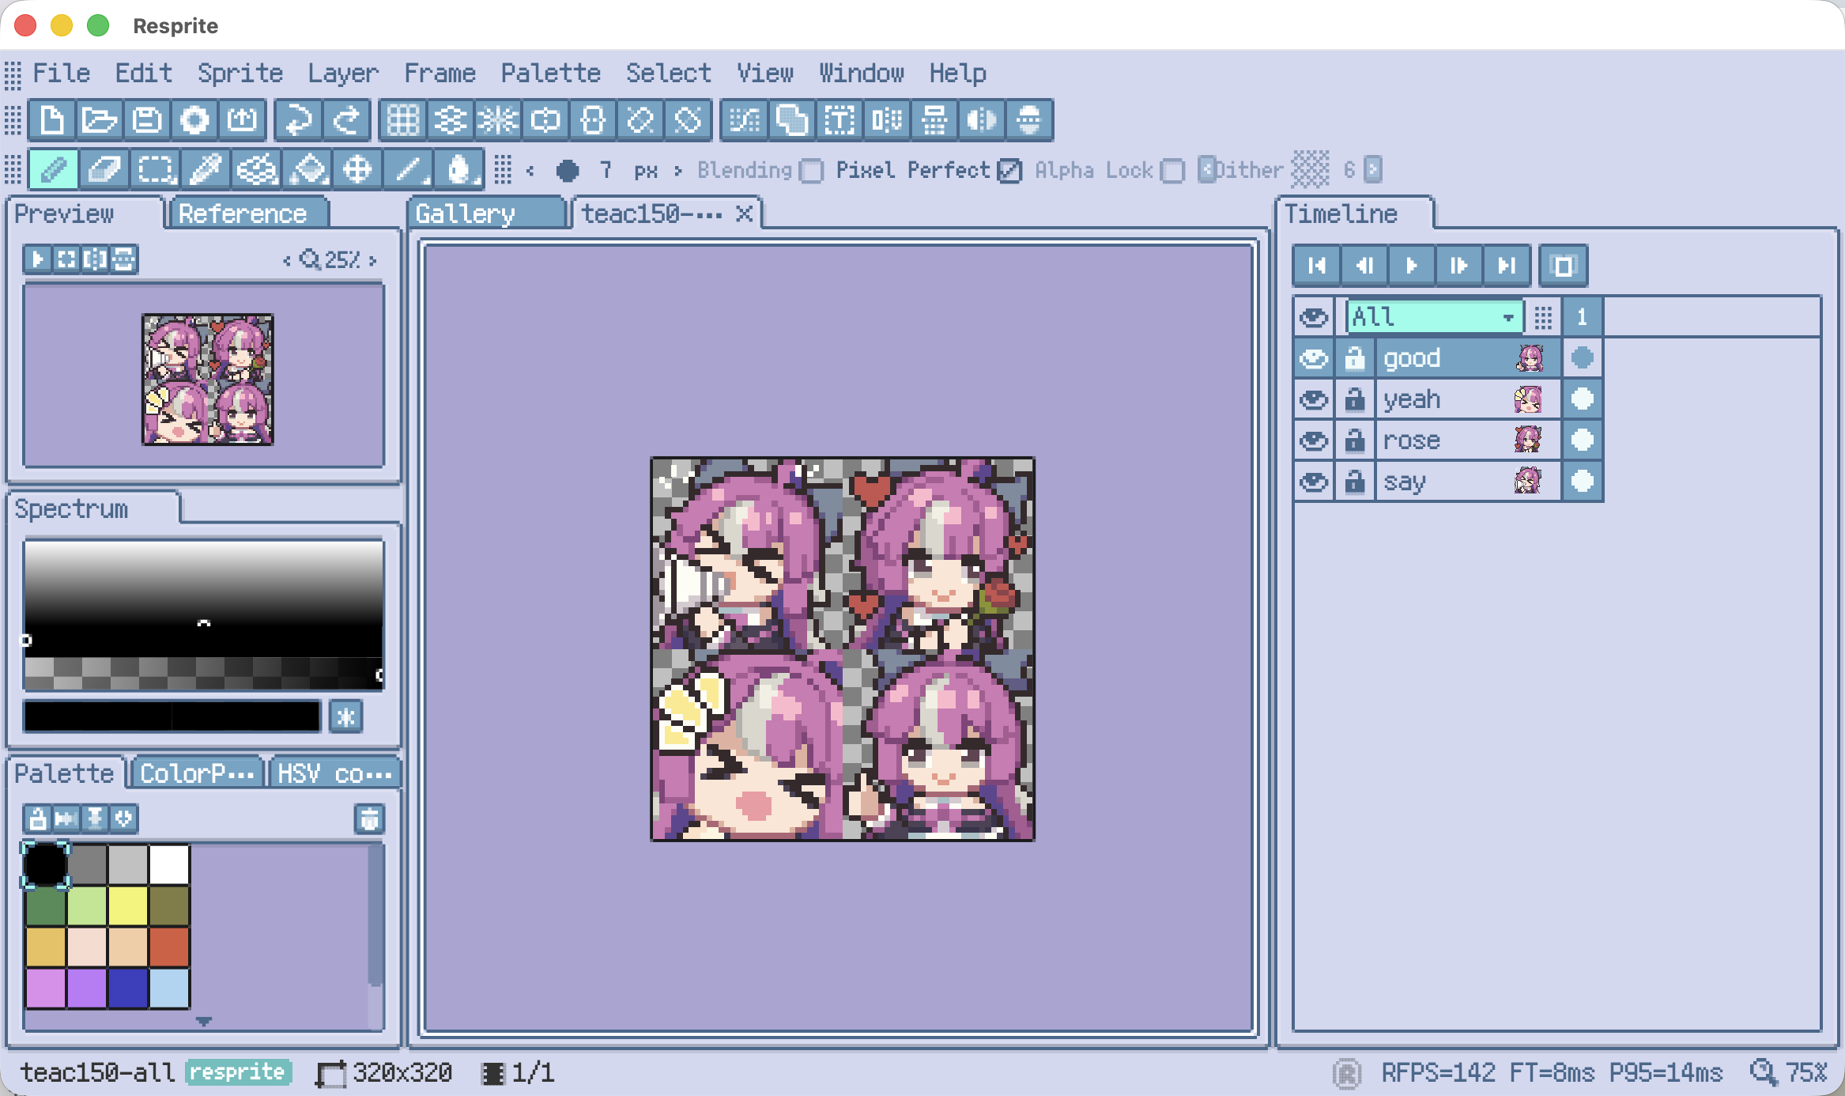
Task: Click the Save file toolbar icon
Action: click(x=147, y=120)
